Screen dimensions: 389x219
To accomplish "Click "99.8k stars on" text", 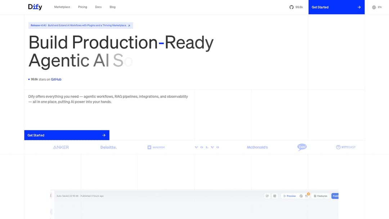I will (x=40, y=79).
